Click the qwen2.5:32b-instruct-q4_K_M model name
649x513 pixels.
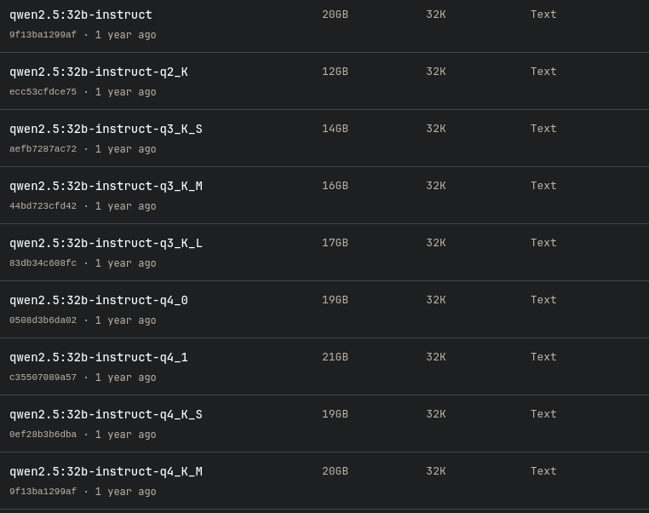click(x=106, y=472)
